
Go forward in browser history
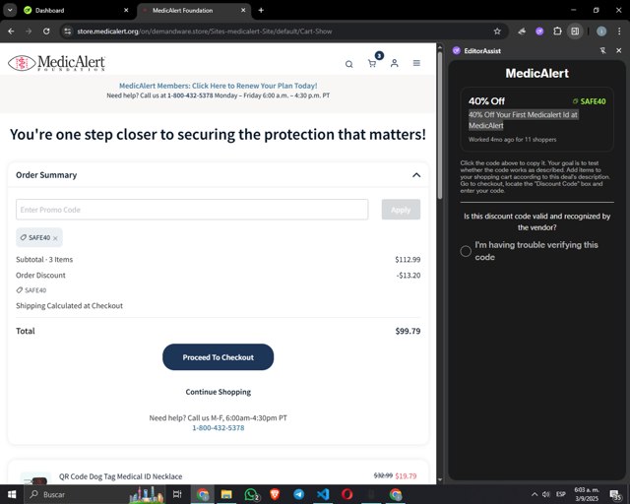[29, 31]
